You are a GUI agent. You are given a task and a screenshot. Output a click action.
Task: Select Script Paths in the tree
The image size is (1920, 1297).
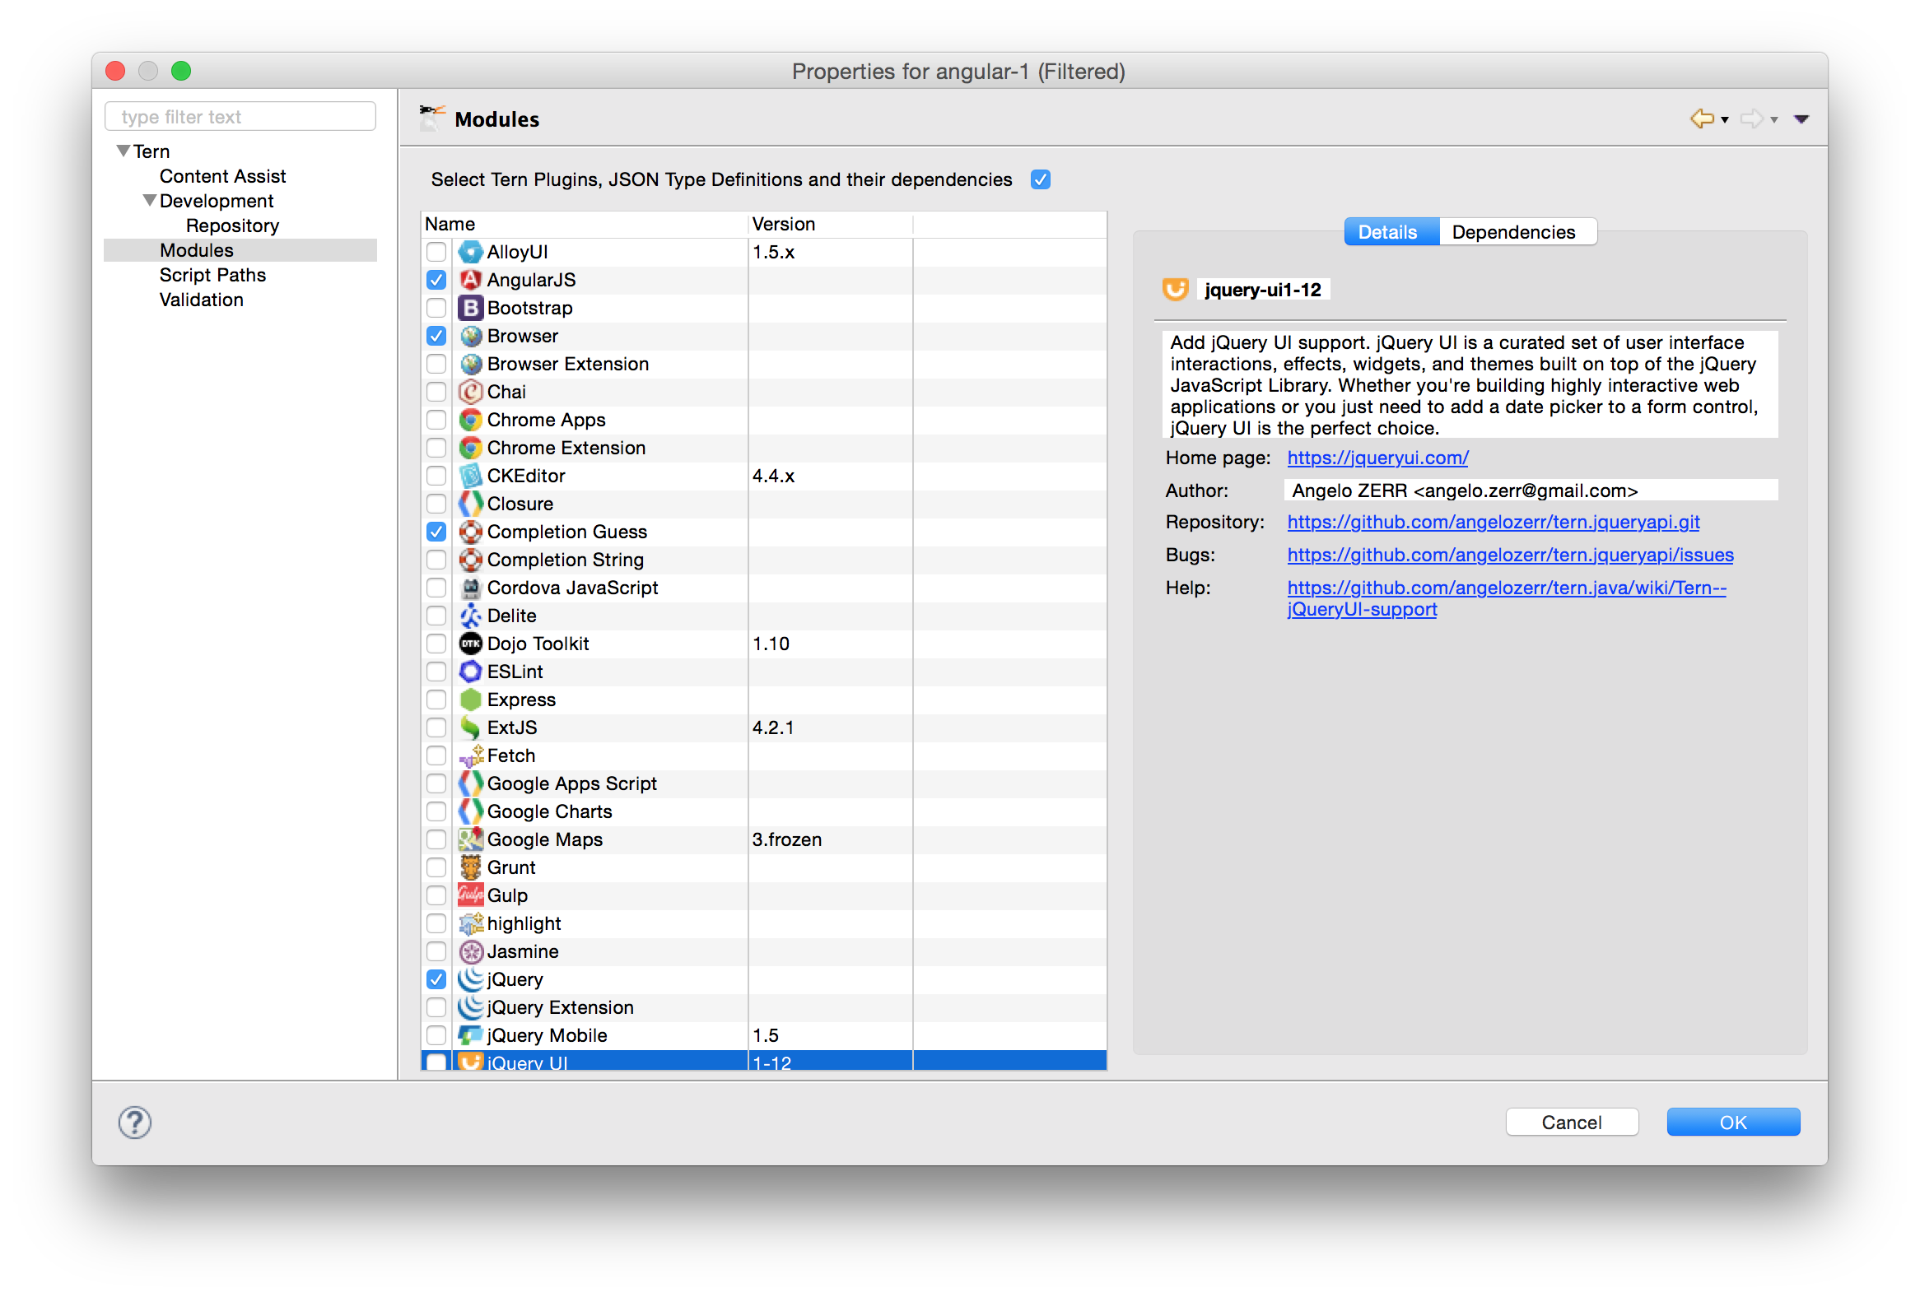(x=212, y=275)
